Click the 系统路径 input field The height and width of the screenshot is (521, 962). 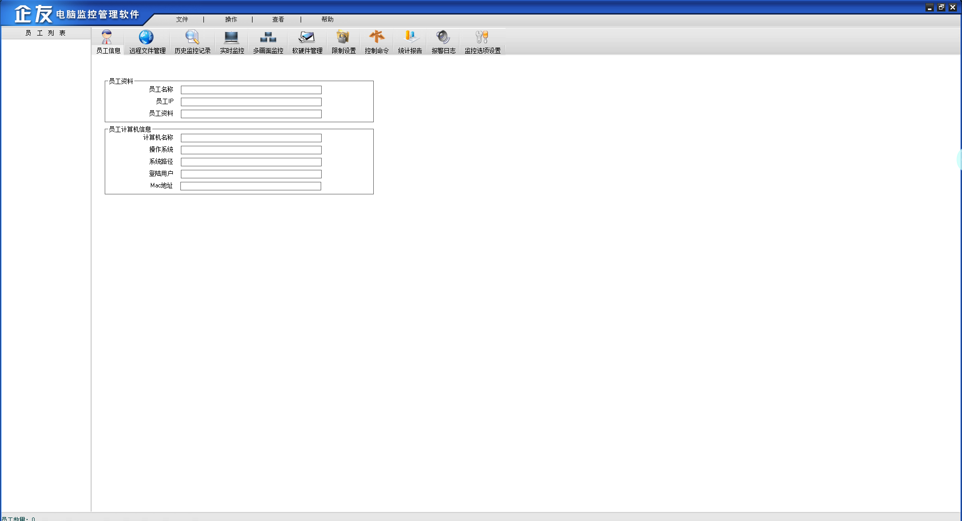[251, 162]
